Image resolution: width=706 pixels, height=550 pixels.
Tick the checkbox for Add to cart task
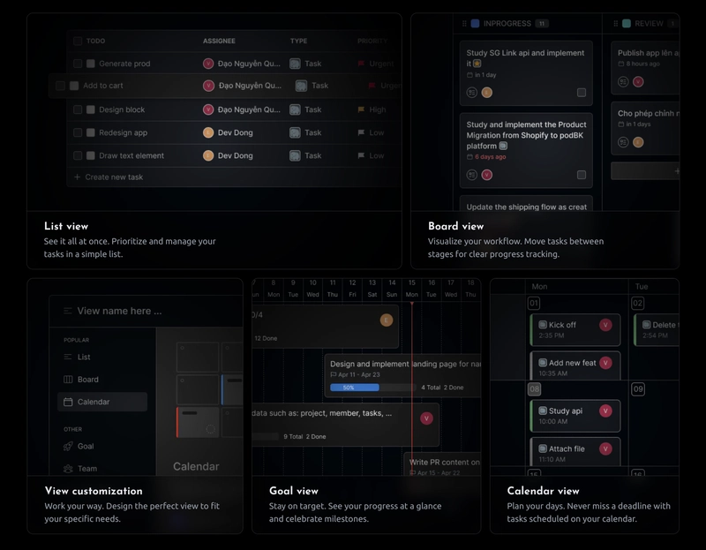60,86
